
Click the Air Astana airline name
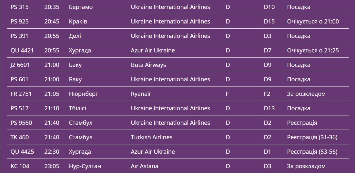point(144,166)
